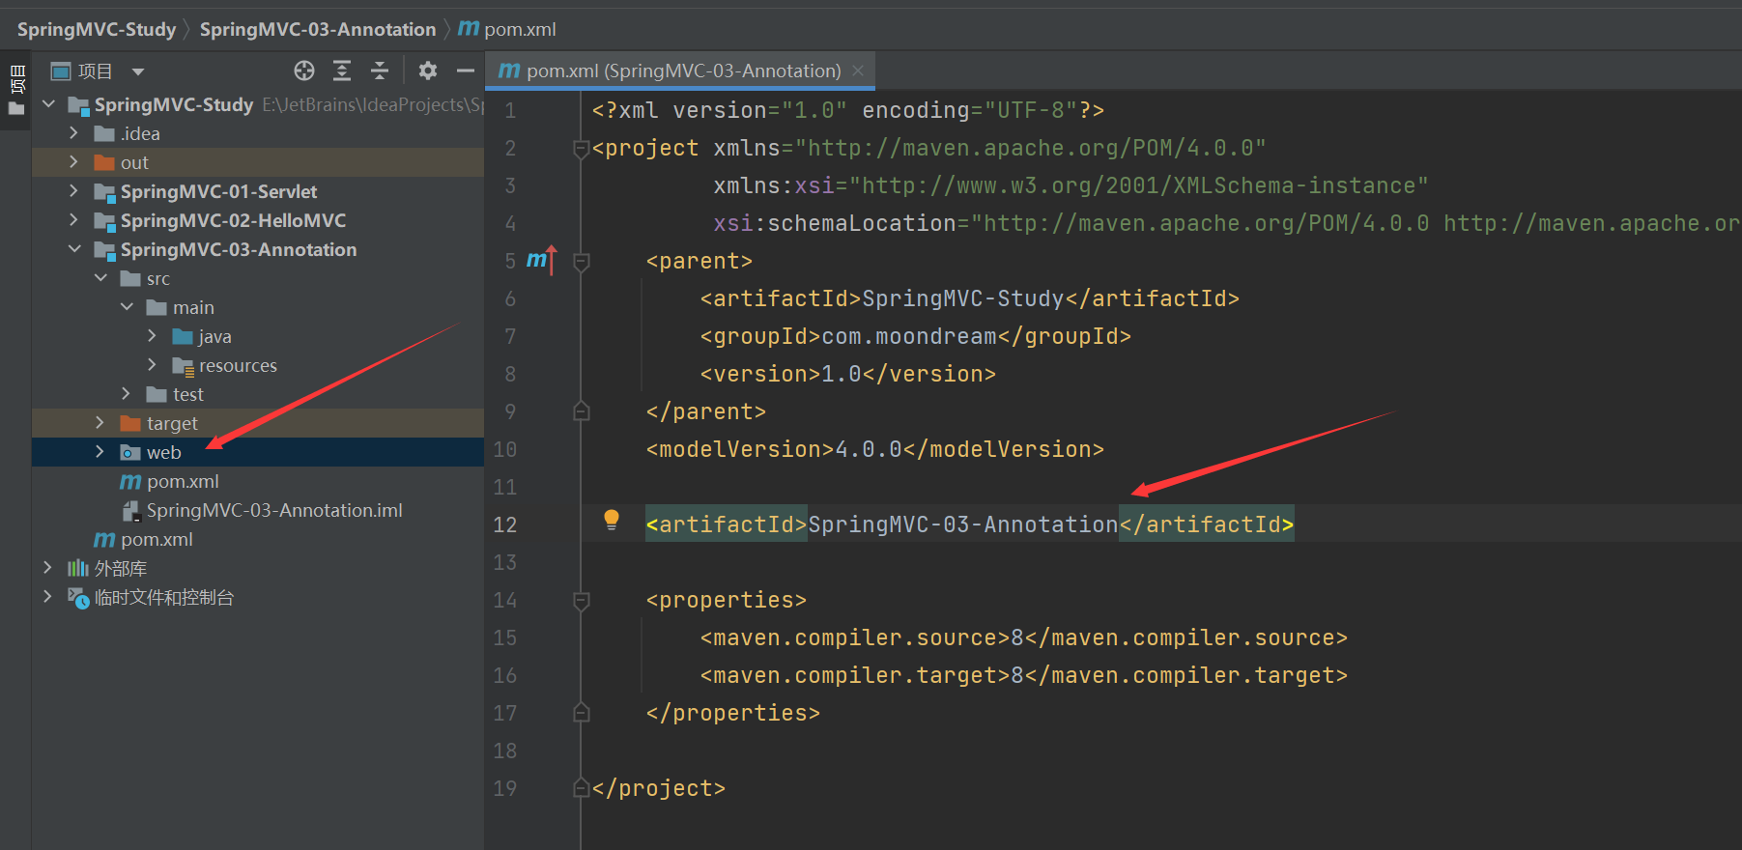
Task: Click SpringMVC-Study breadcrumb in navigation bar
Action: [97, 29]
